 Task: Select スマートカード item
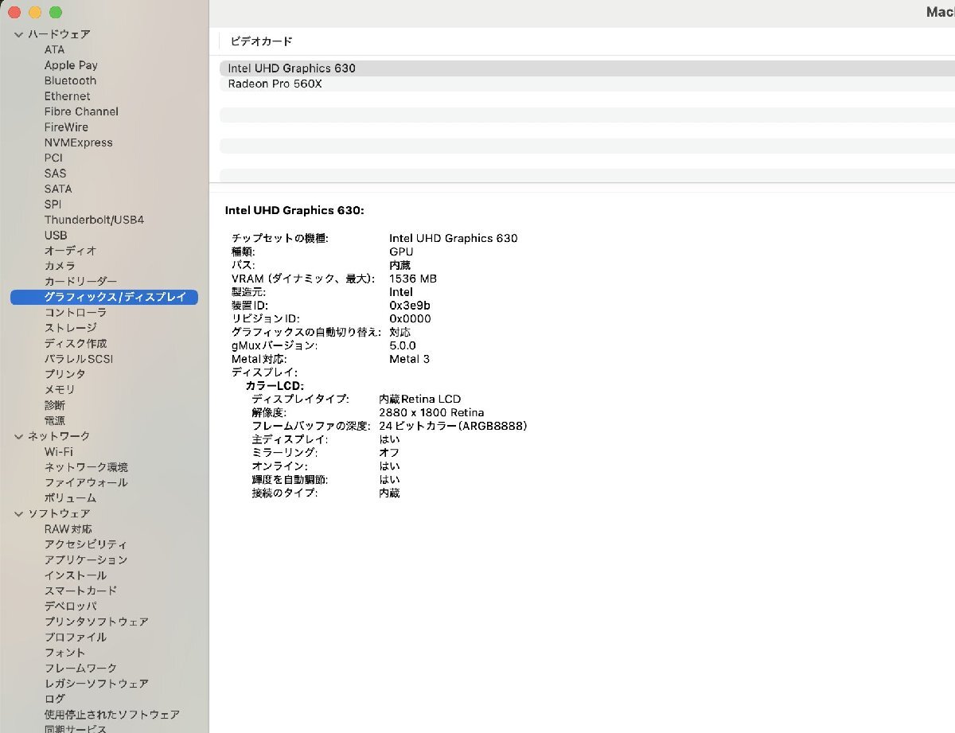click(x=80, y=591)
